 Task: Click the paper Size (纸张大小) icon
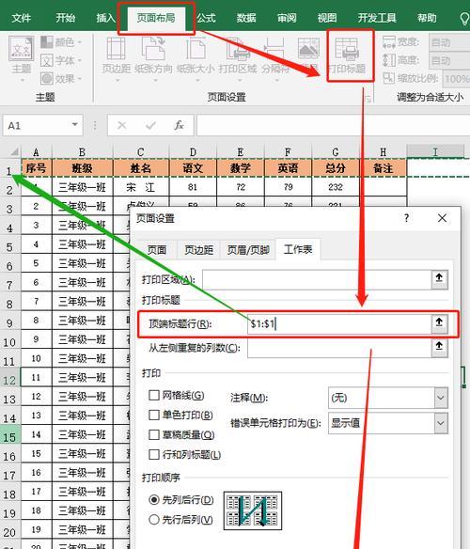tap(196, 48)
